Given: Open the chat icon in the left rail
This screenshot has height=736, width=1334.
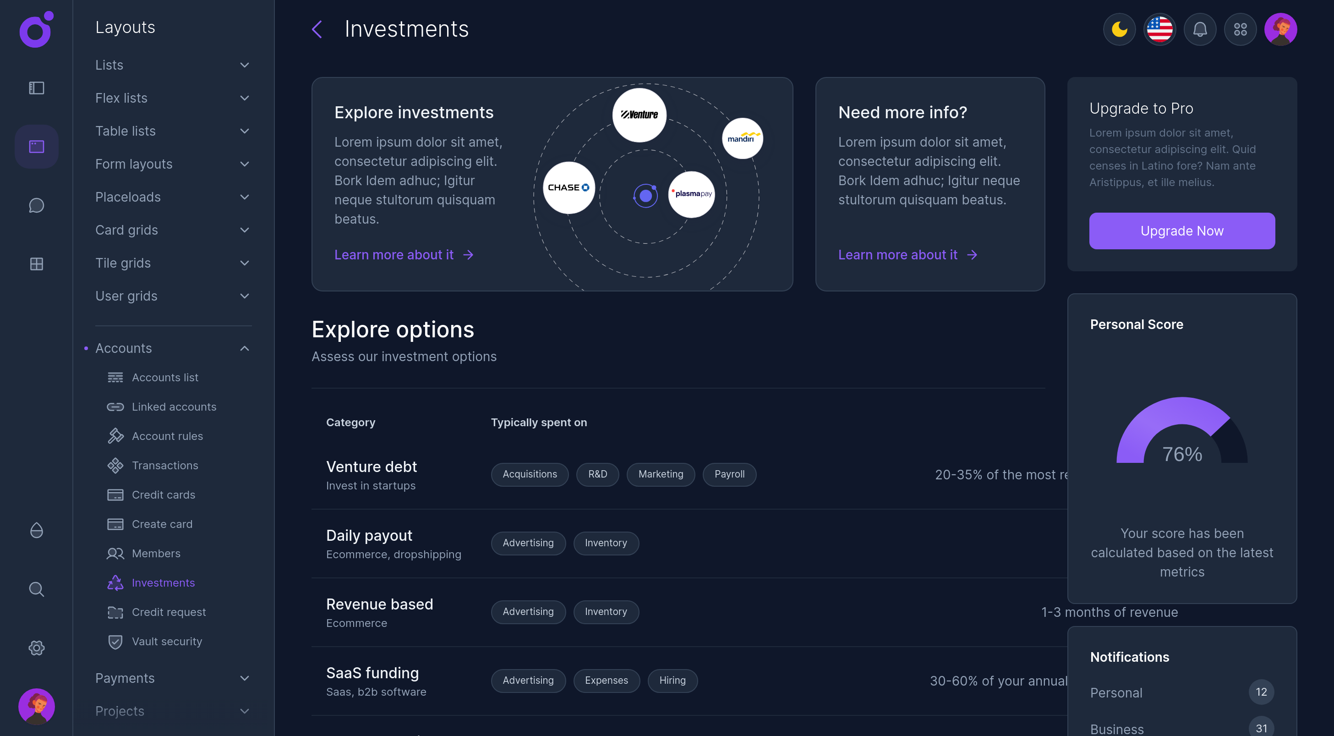Looking at the screenshot, I should point(36,205).
